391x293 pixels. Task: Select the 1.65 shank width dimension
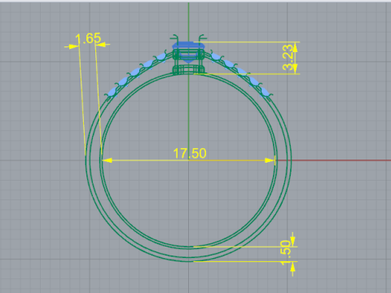[88, 39]
